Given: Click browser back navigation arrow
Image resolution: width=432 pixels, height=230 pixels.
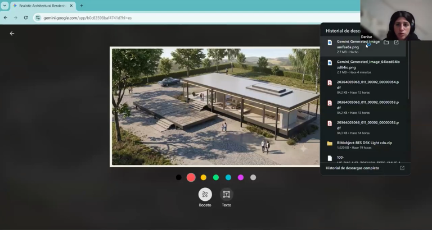Looking at the screenshot, I should tap(6, 17).
